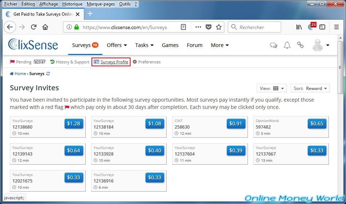Open the Édition menu

28,4
